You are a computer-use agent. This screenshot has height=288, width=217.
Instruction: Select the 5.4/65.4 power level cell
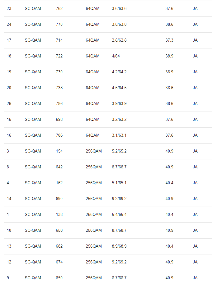pos(119,214)
